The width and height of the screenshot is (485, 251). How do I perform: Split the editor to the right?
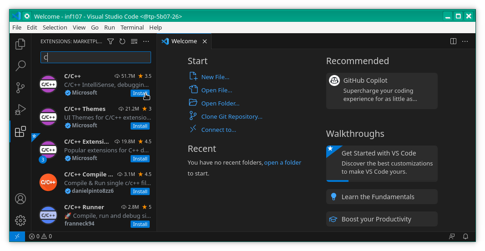(453, 41)
